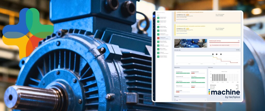Click the red end point of the life line
Viewport: 265px width, 111px height.
[x=237, y=62]
